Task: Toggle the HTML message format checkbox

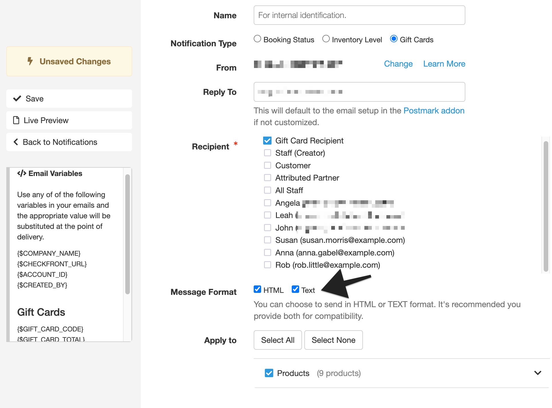Action: coord(257,289)
